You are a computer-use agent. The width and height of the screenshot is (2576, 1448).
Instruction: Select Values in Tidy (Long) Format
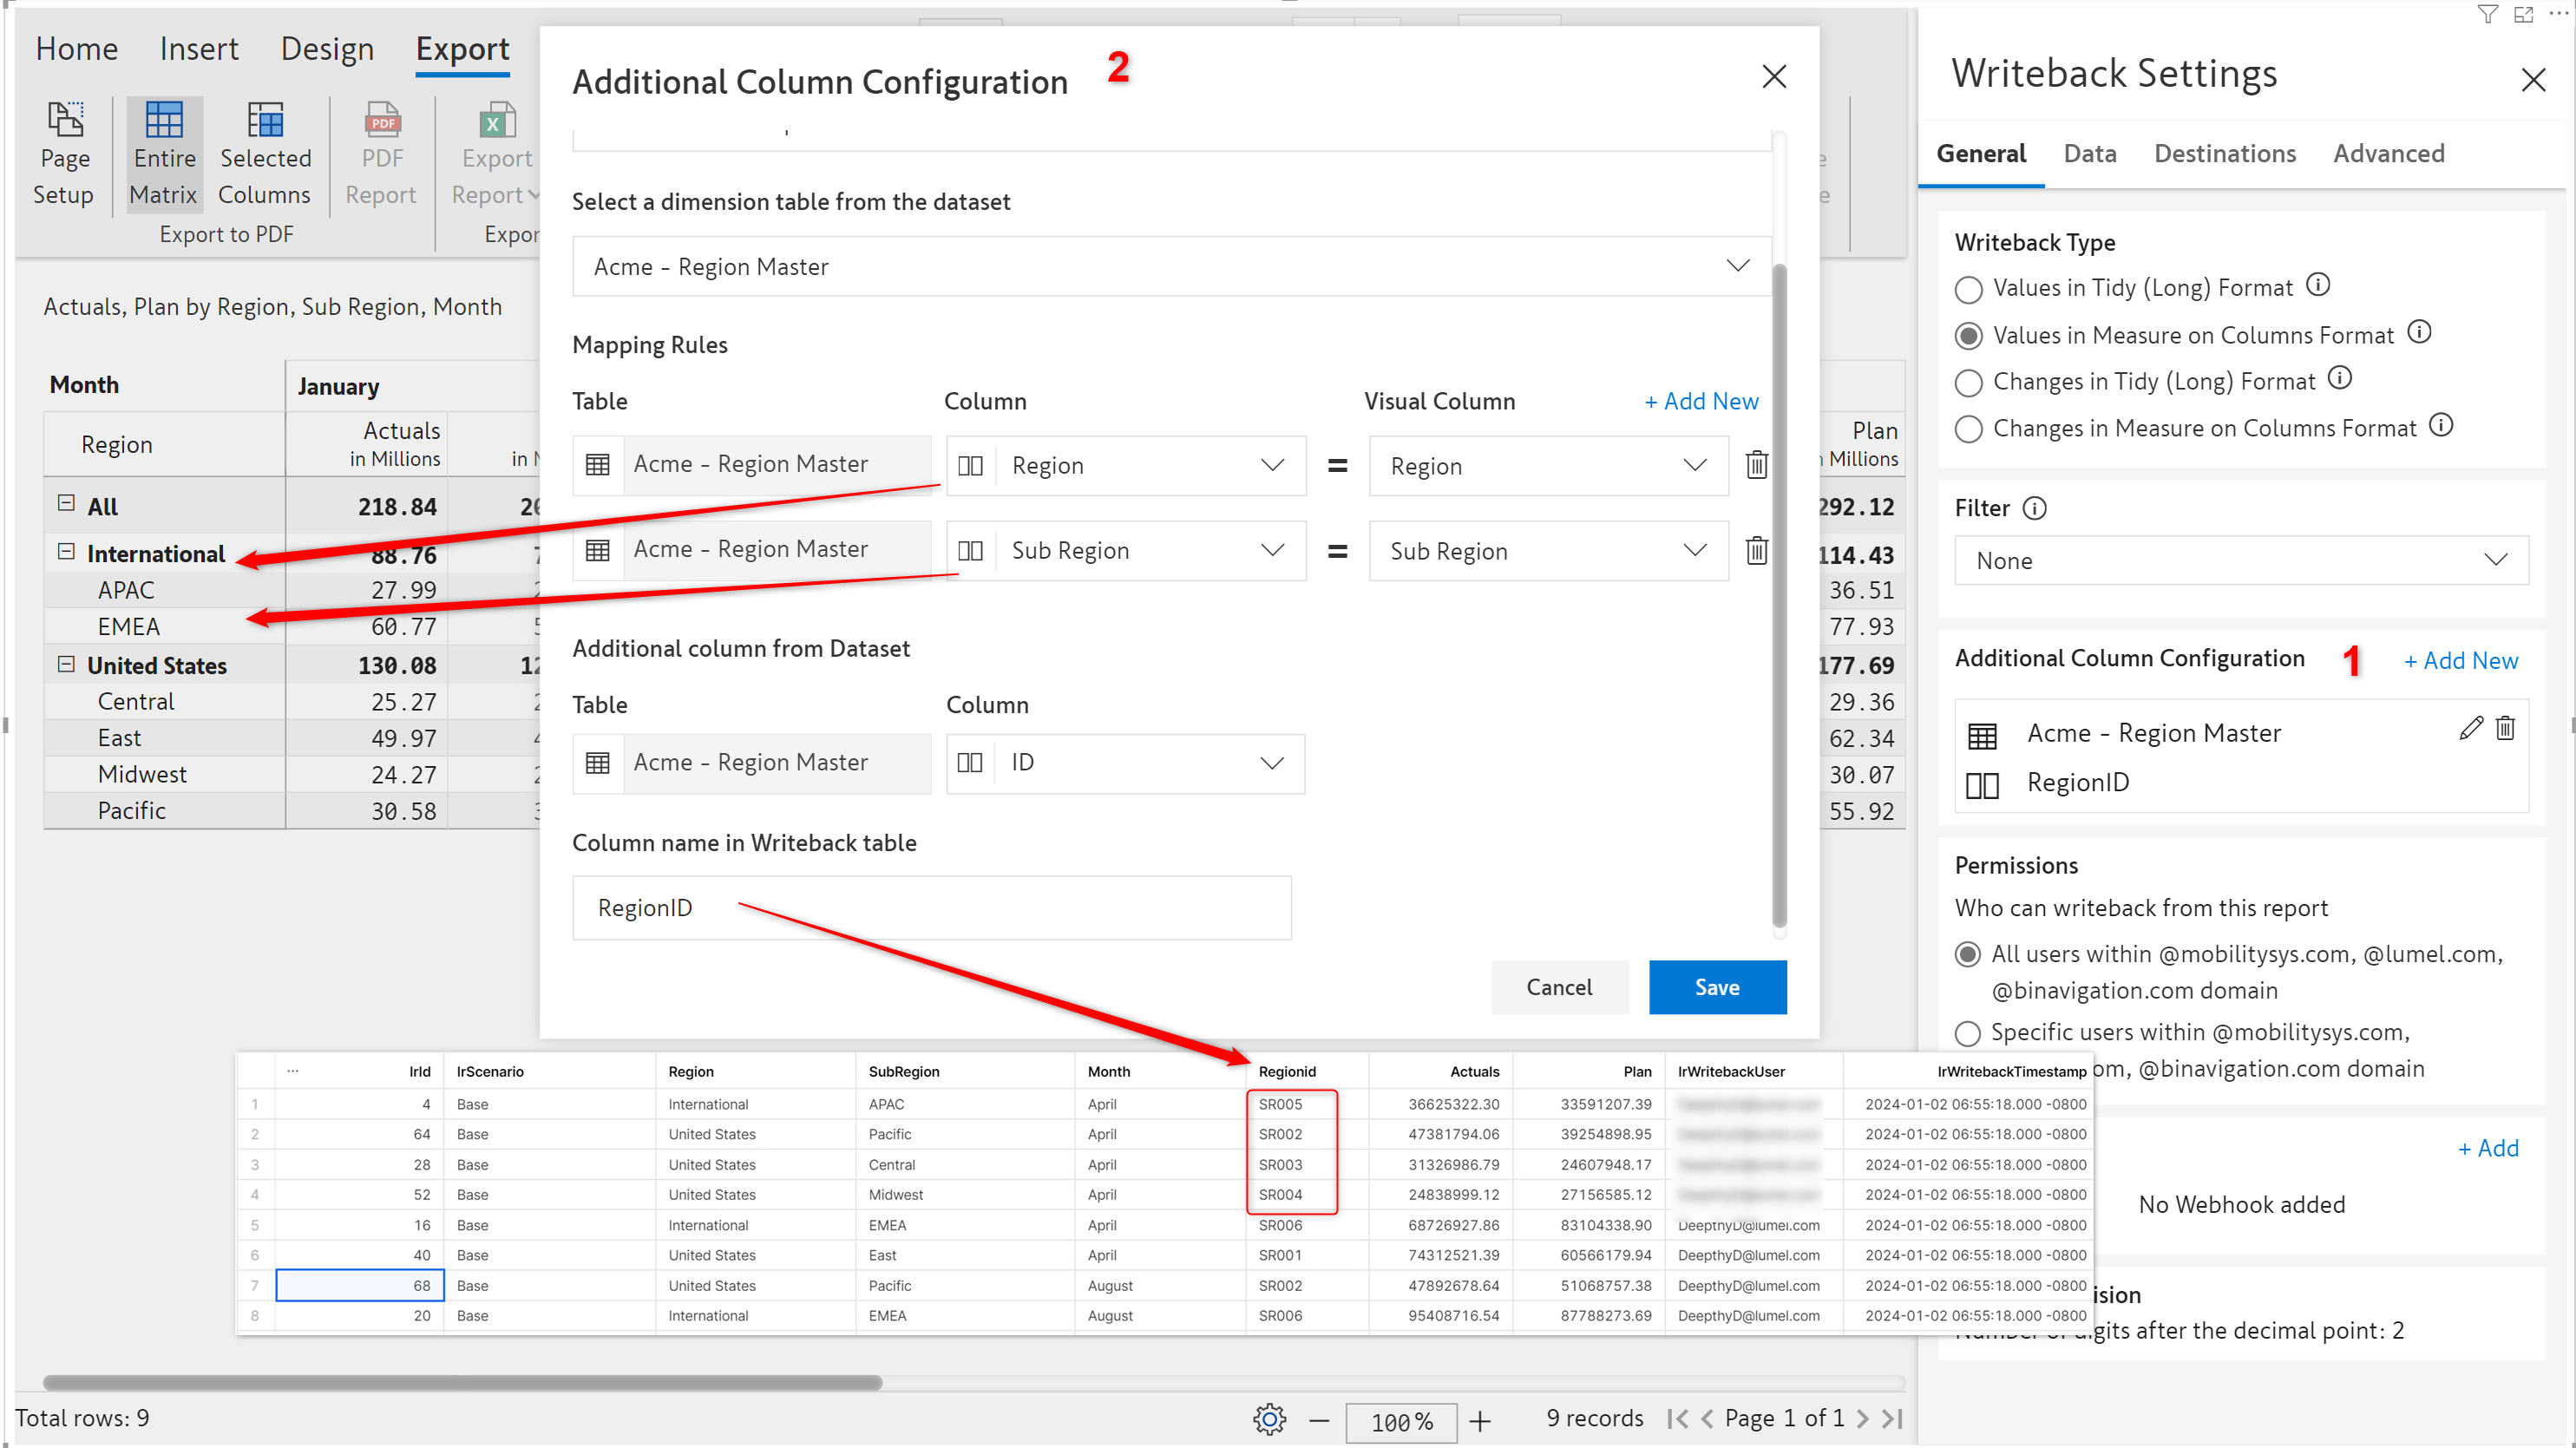pos(1968,290)
